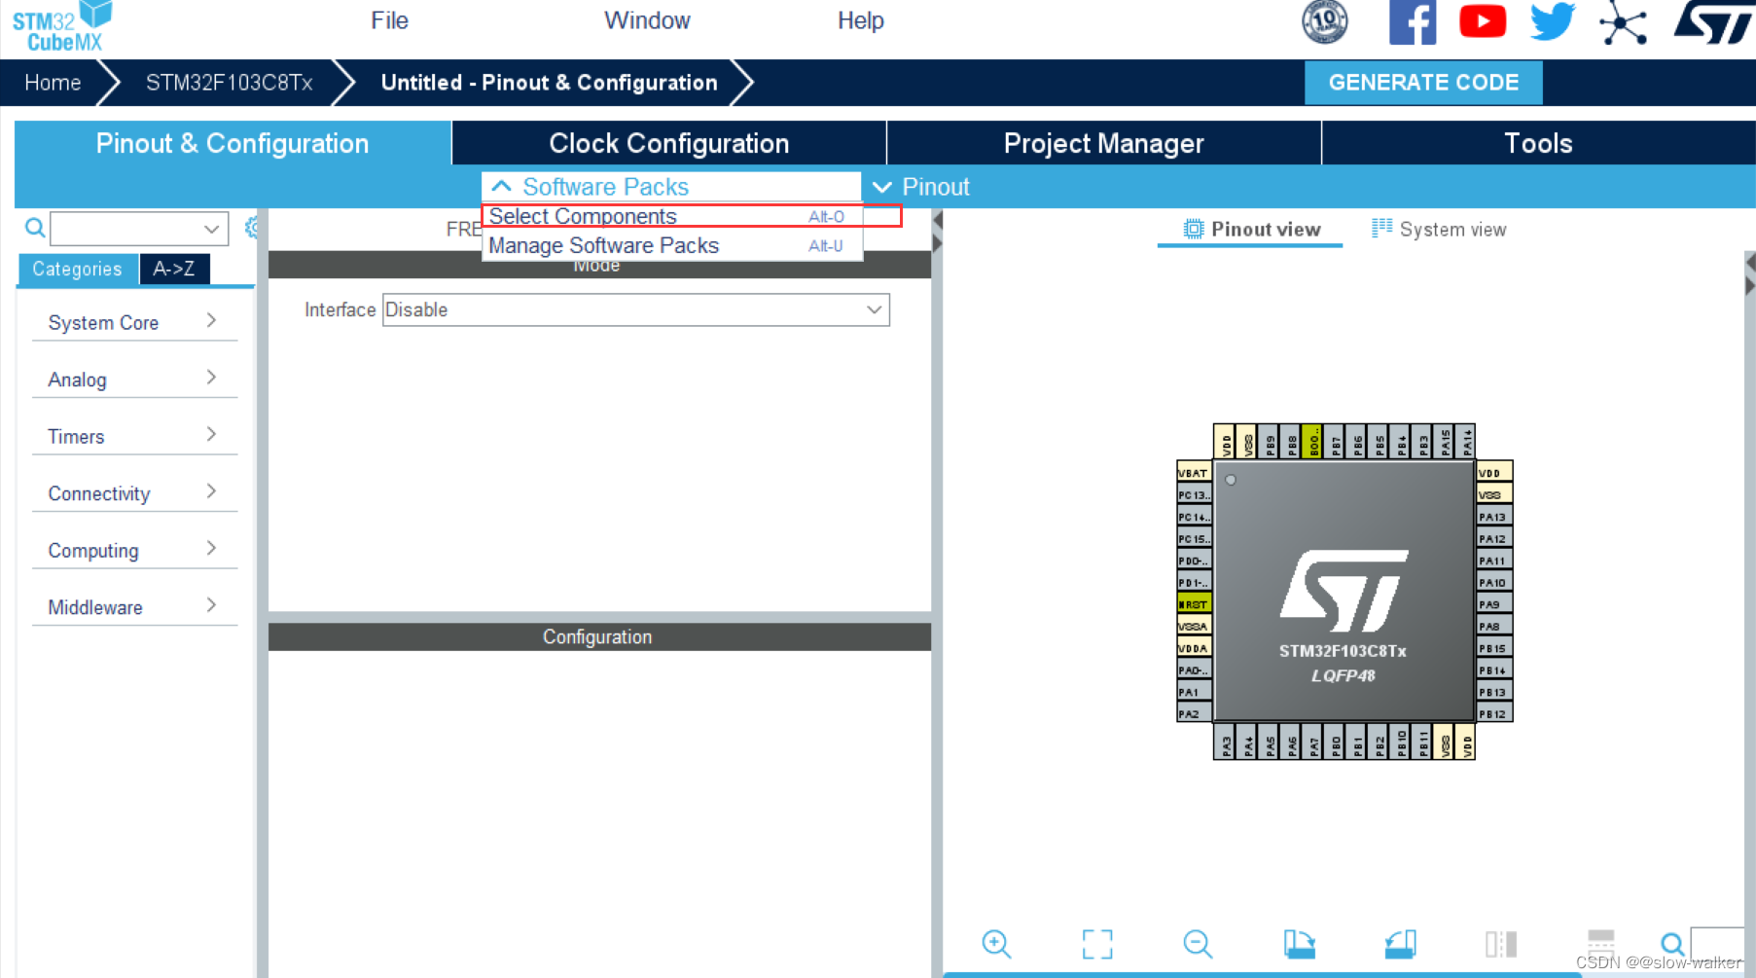Fit the chip to the screen
Viewport: 1756px width, 978px height.
coord(1097,943)
